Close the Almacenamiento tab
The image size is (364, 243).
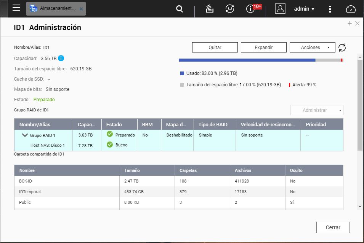coord(81,9)
